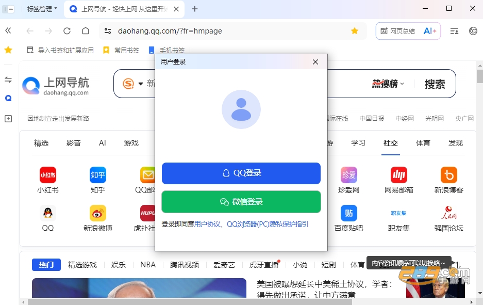The image size is (483, 305).
Task: Click the AI+ assistant button
Action: (430, 31)
